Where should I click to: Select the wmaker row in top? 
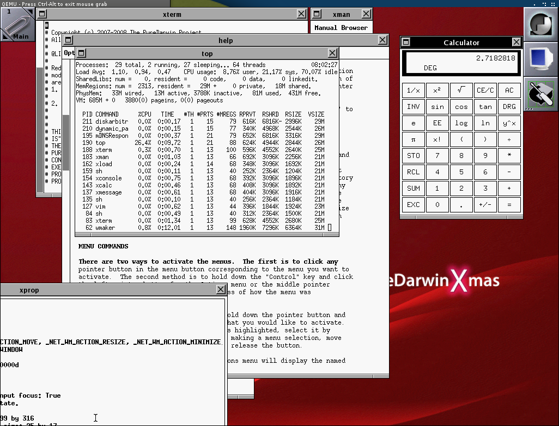coord(203,228)
